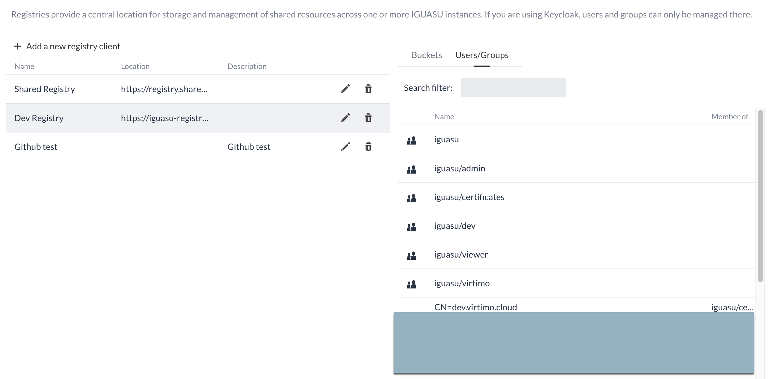Image resolution: width=773 pixels, height=379 pixels.
Task: Click the delete icon for Shared Registry
Action: tap(369, 89)
